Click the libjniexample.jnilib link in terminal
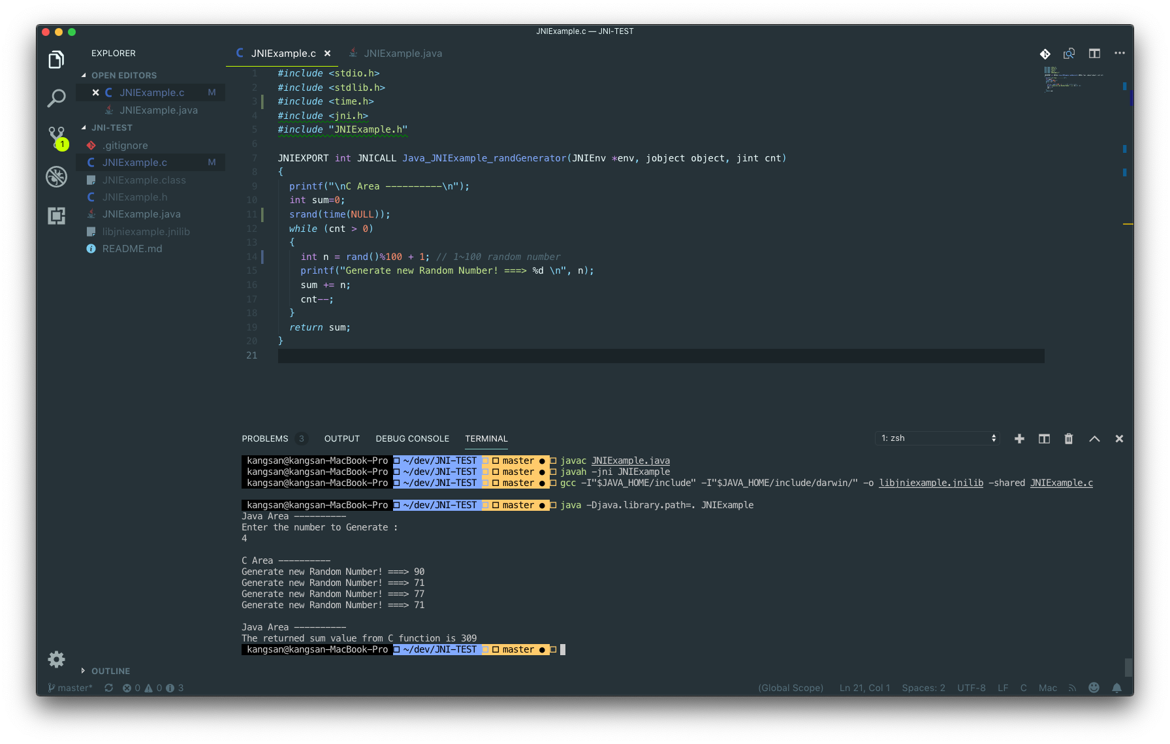The image size is (1170, 744). click(x=931, y=483)
